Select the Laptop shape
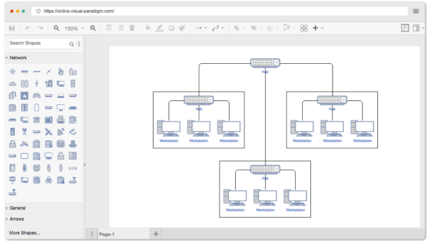 click(61, 96)
